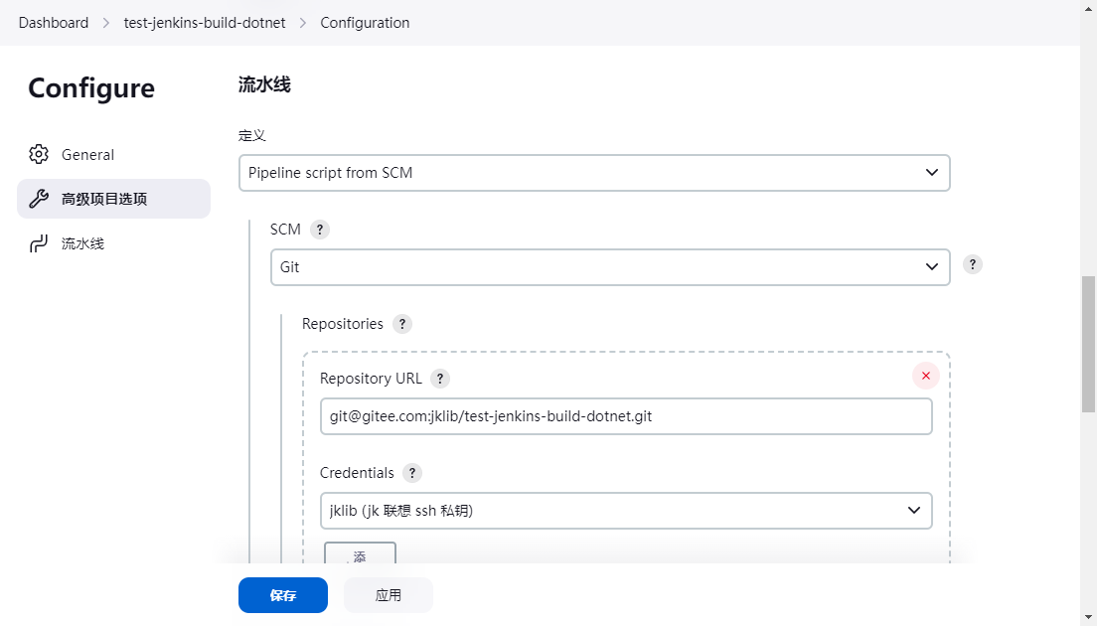Expand the Git SCM dropdown

[610, 267]
